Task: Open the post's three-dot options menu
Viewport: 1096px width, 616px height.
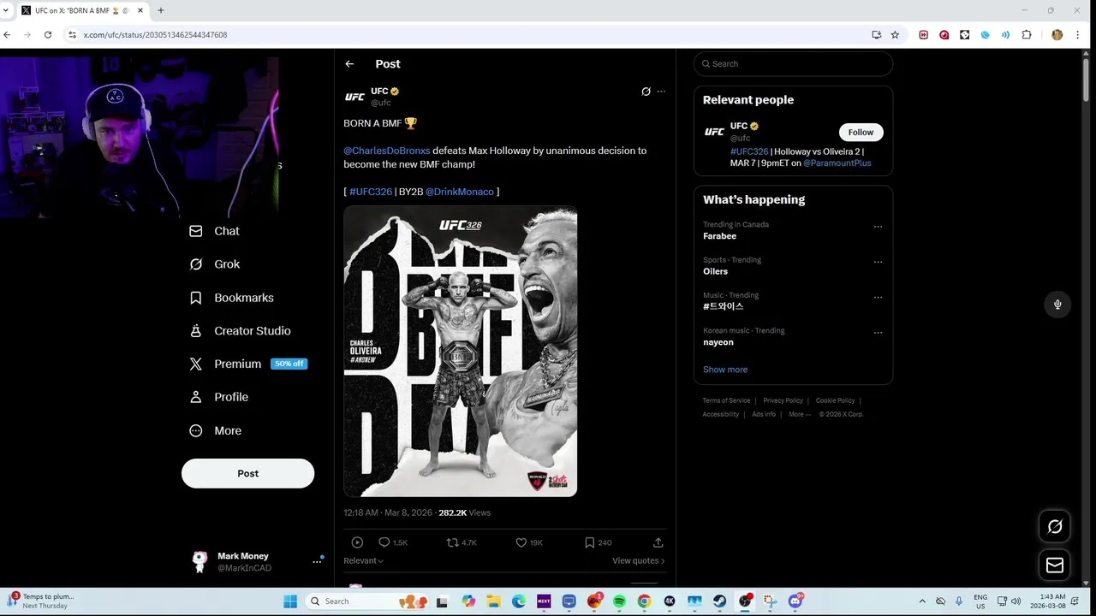Action: click(661, 92)
